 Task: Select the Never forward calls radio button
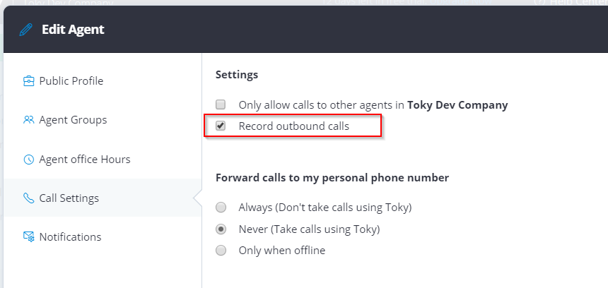click(221, 229)
